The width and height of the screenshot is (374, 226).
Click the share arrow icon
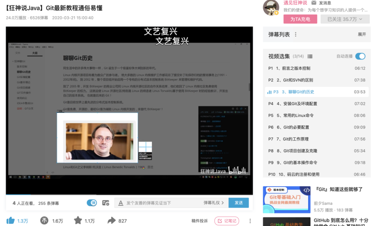tap(112, 220)
